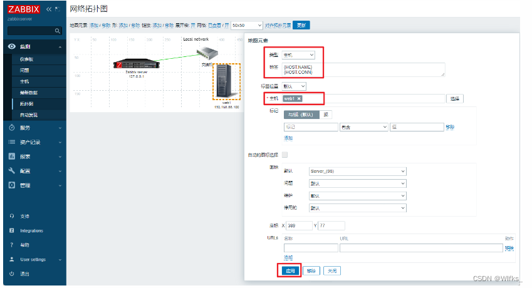Expand the 配置 menu section
Screen dimensions: 532x288
[x=60, y=171]
